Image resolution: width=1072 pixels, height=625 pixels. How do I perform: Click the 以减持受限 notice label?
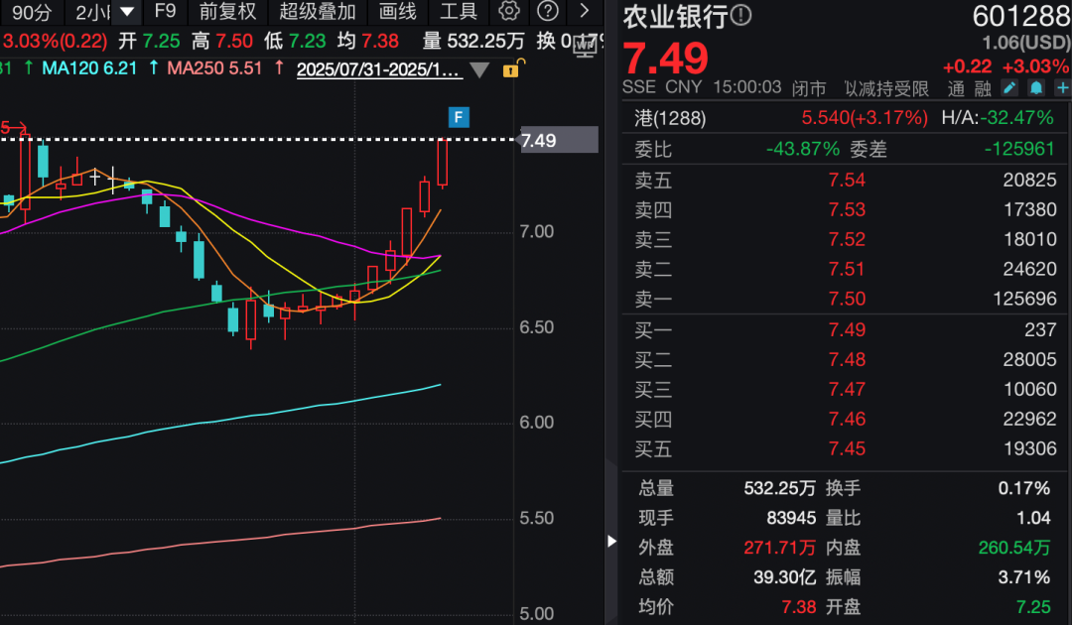click(x=886, y=89)
